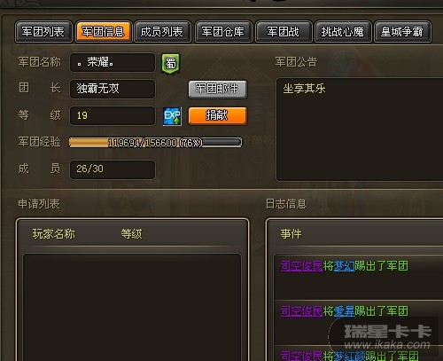The height and width of the screenshot is (361, 443).
Task: Click player link 爱昇 in log
Action: pyautogui.click(x=344, y=311)
